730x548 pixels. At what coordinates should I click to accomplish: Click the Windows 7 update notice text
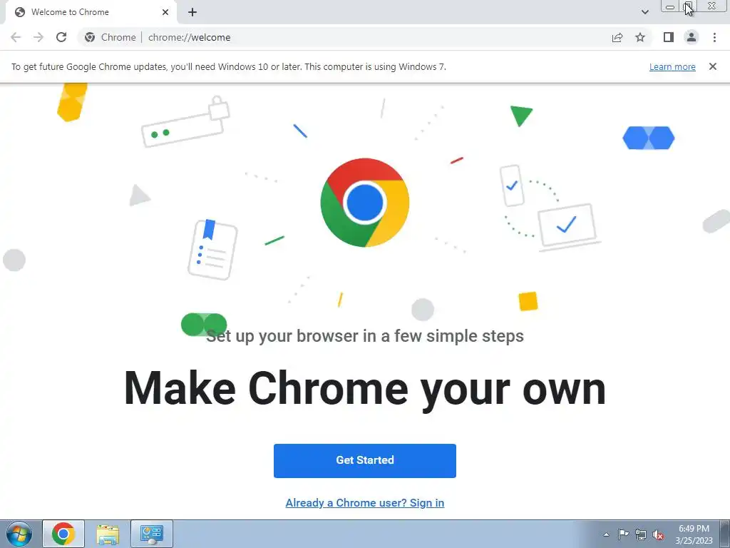(x=229, y=66)
